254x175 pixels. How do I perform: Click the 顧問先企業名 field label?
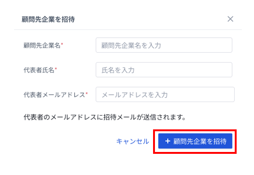pos(42,46)
